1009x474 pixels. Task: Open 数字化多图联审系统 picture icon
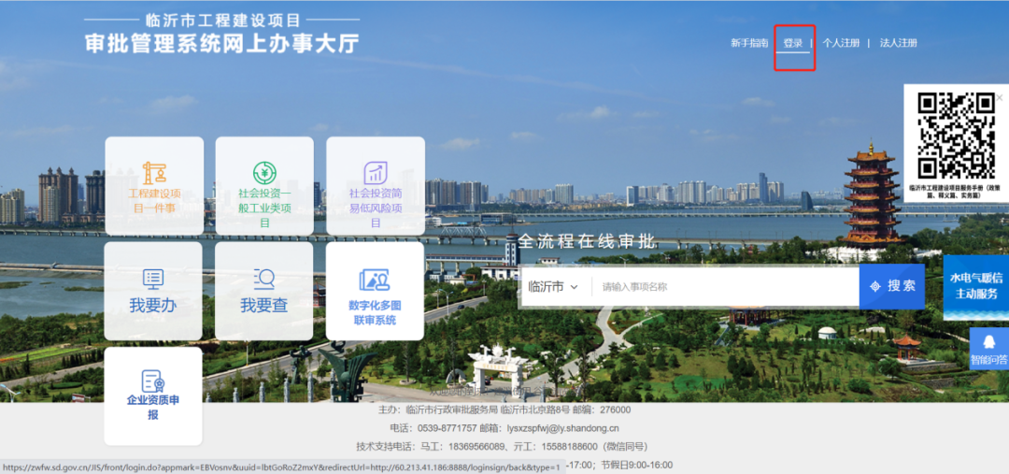tap(375, 280)
